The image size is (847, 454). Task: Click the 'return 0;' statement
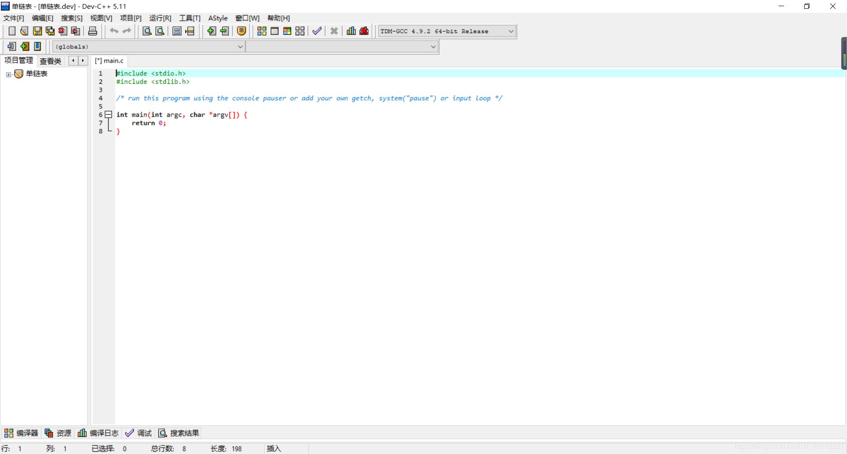click(x=149, y=123)
